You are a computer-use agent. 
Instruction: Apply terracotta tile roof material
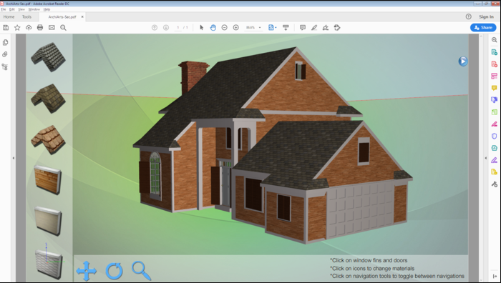pos(48,140)
